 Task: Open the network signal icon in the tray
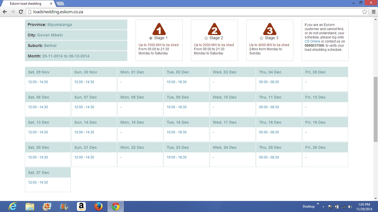343,207
